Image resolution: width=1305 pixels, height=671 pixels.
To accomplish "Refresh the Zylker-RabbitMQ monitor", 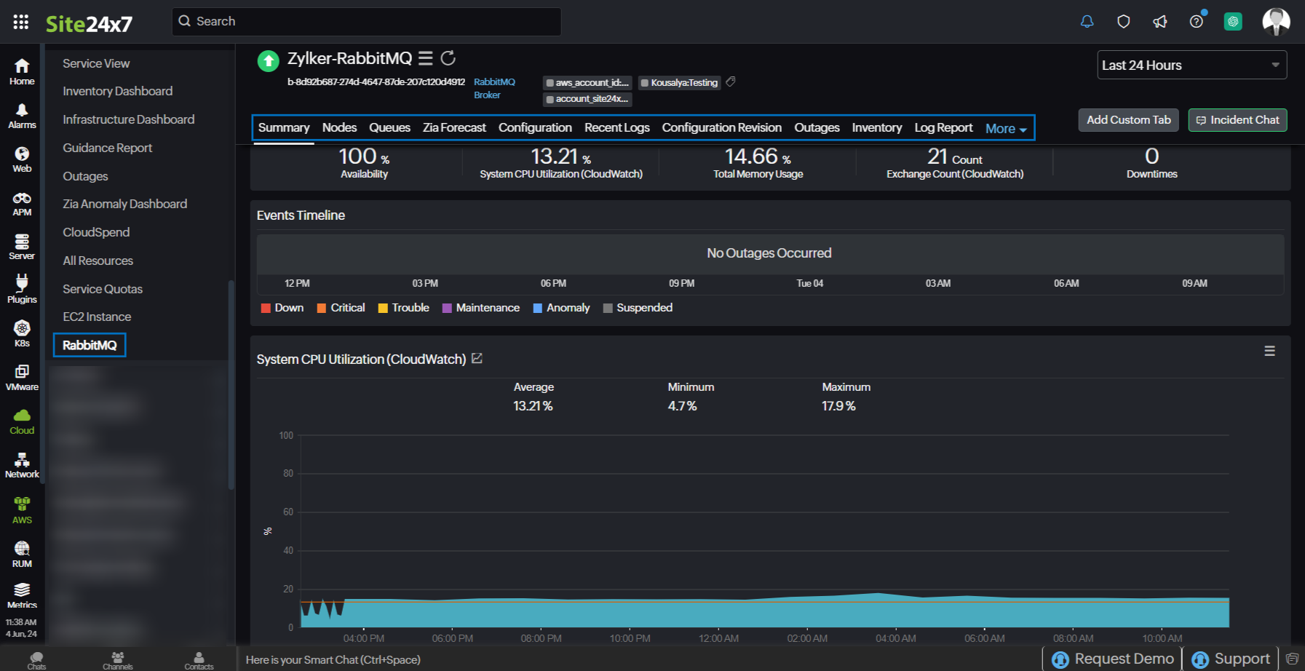I will 448,58.
